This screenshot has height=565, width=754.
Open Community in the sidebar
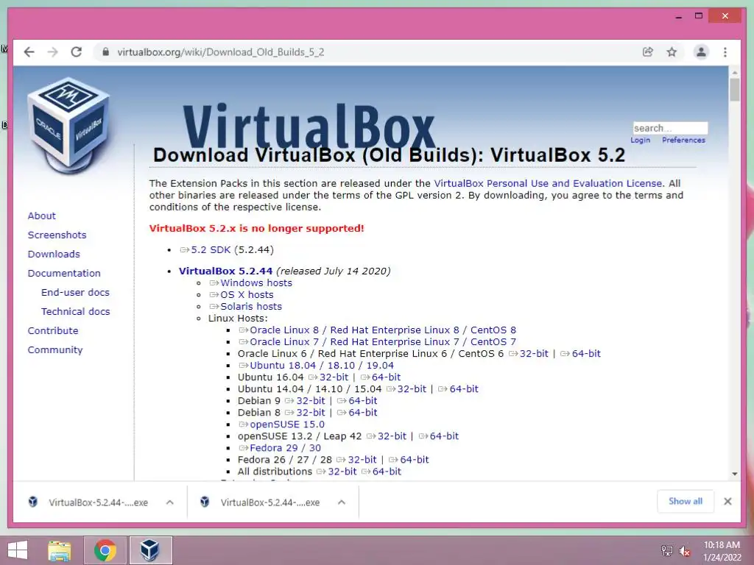coord(54,350)
